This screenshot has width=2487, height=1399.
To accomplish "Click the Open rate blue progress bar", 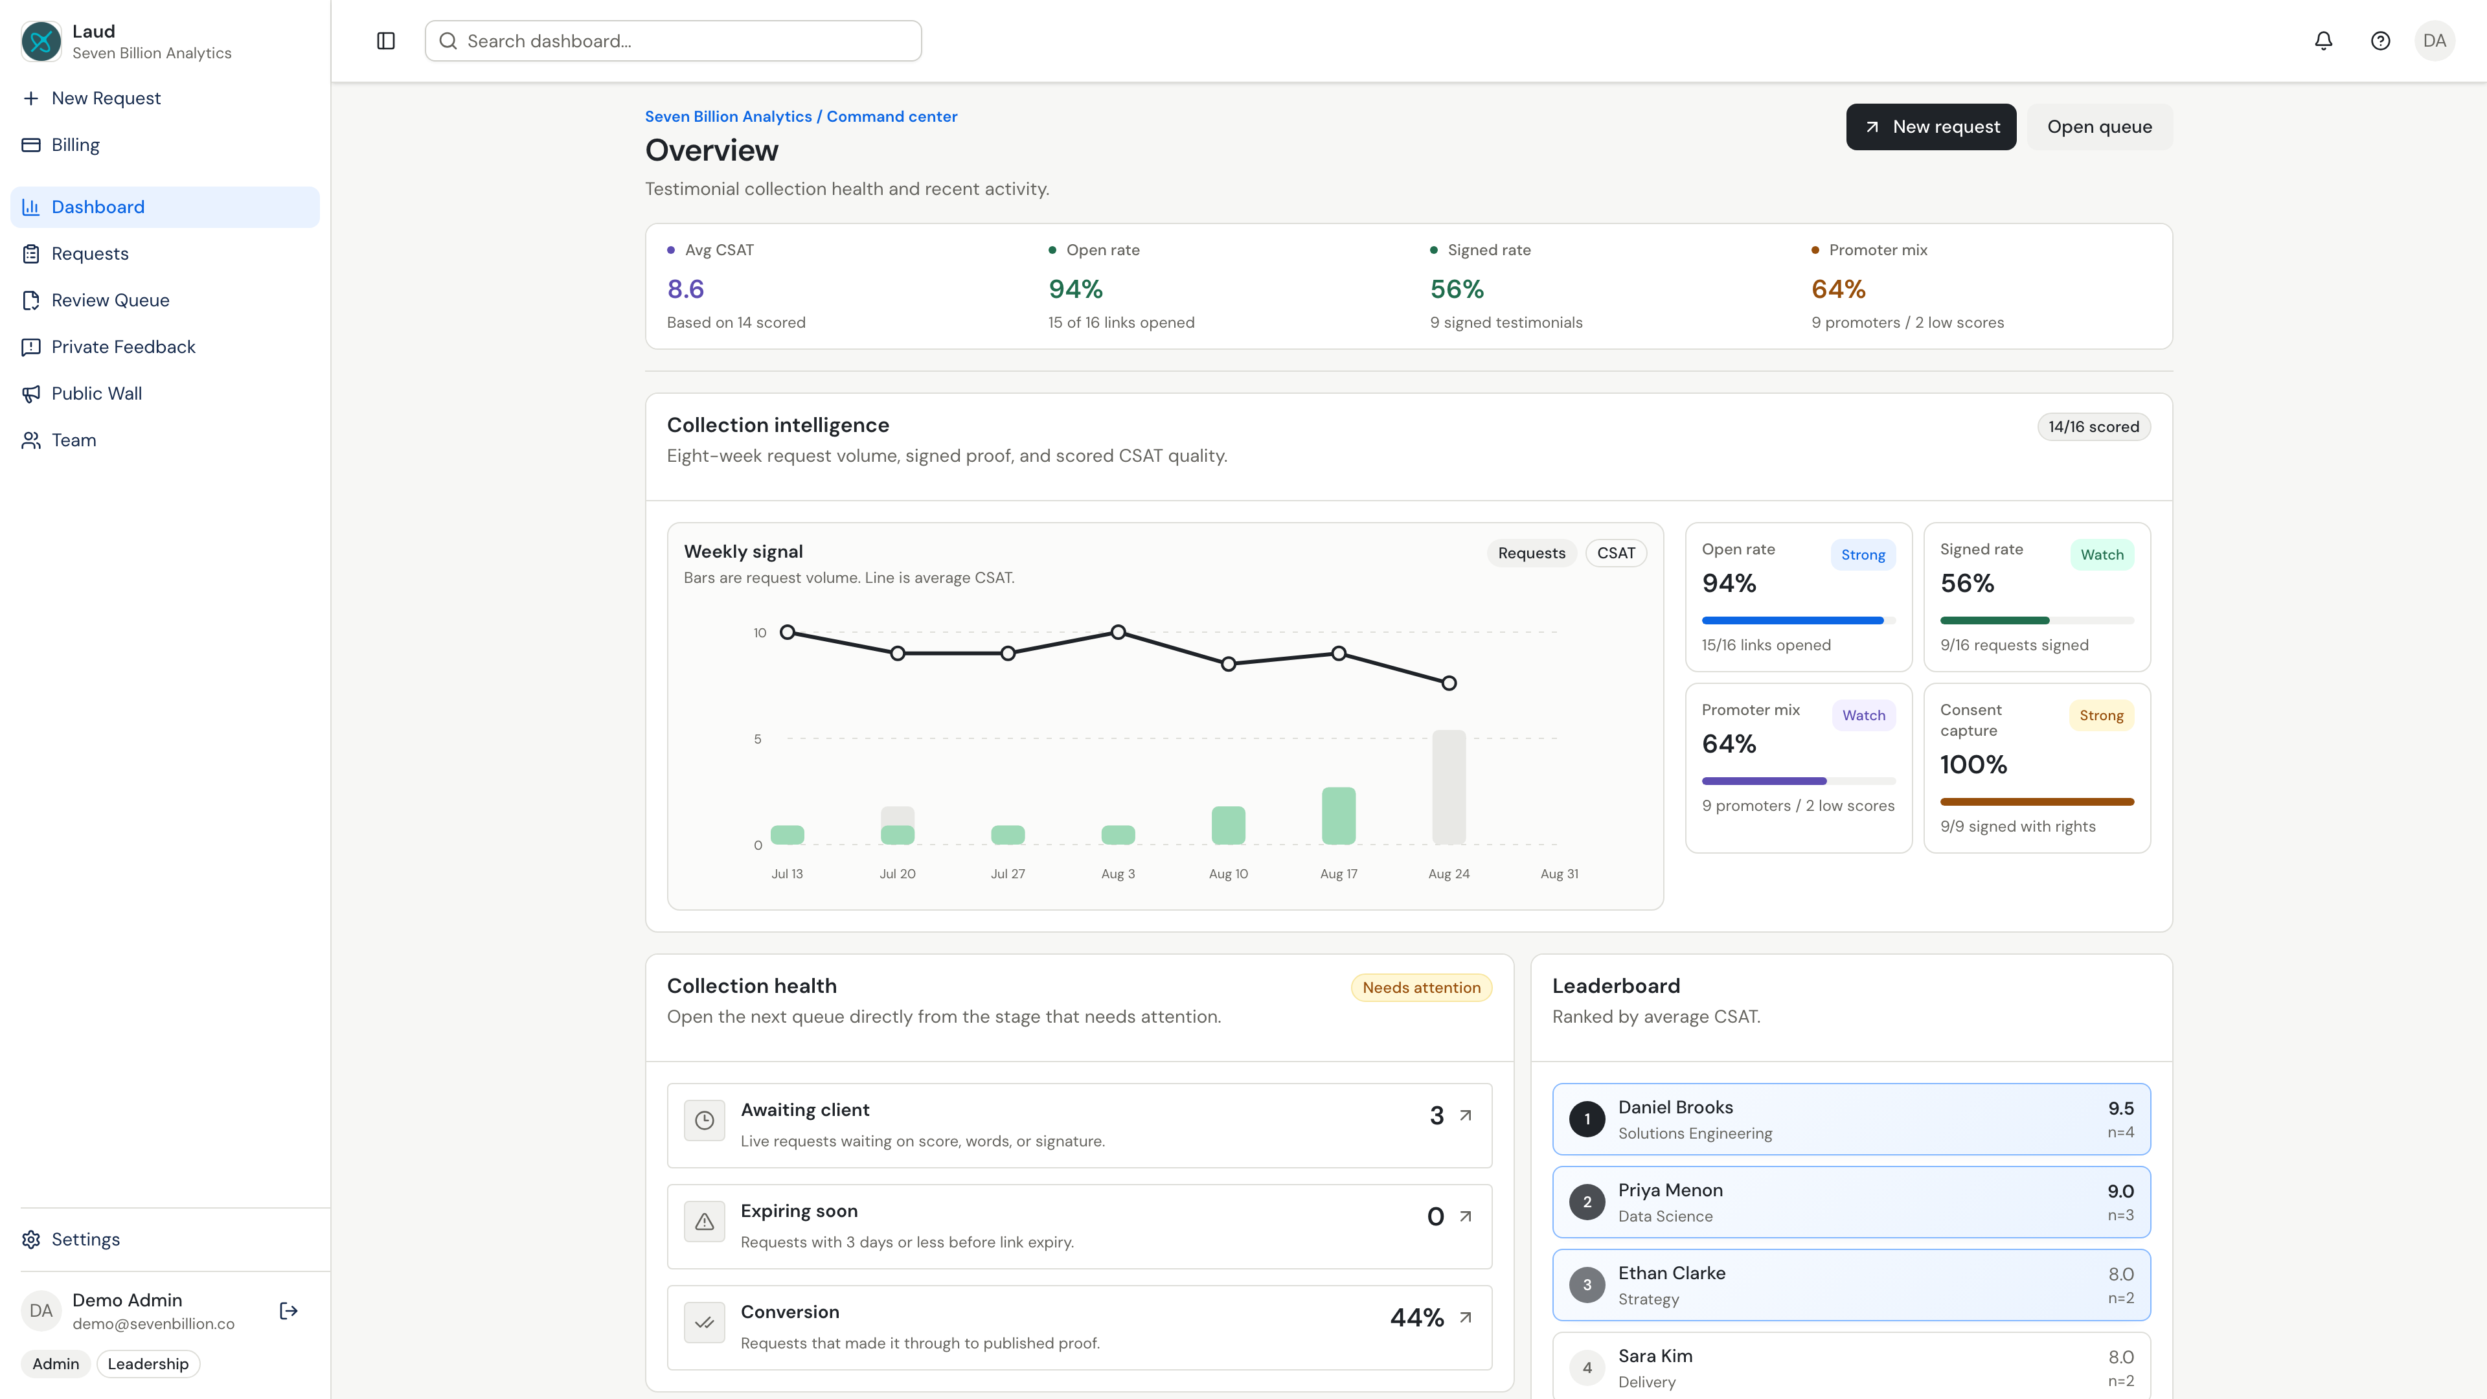I will point(1792,621).
